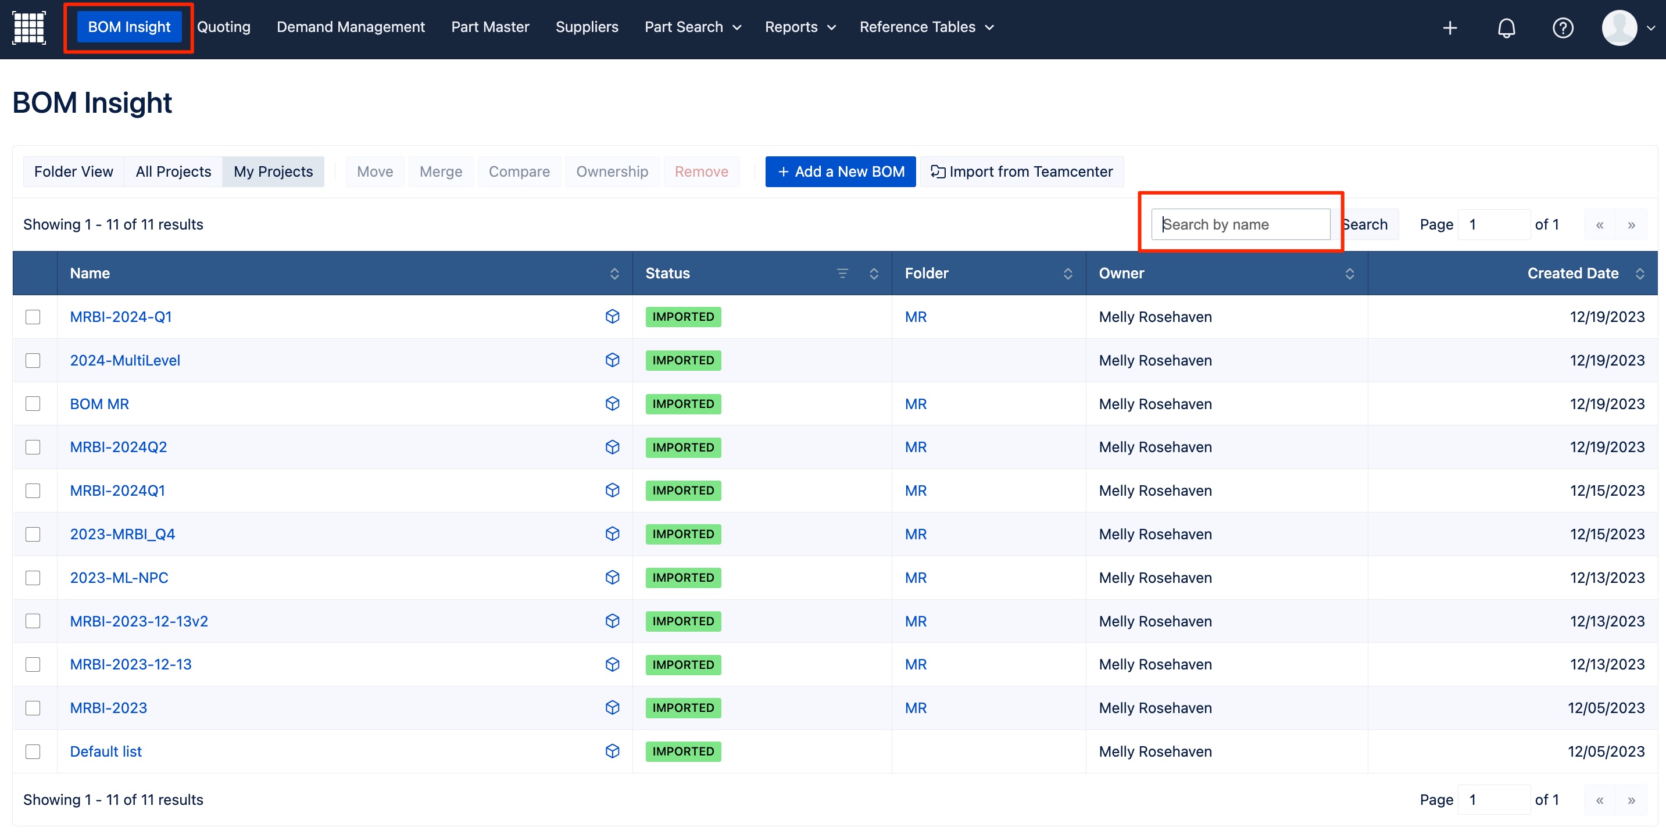Click the cube icon for MRBI-2024Q2

click(612, 447)
